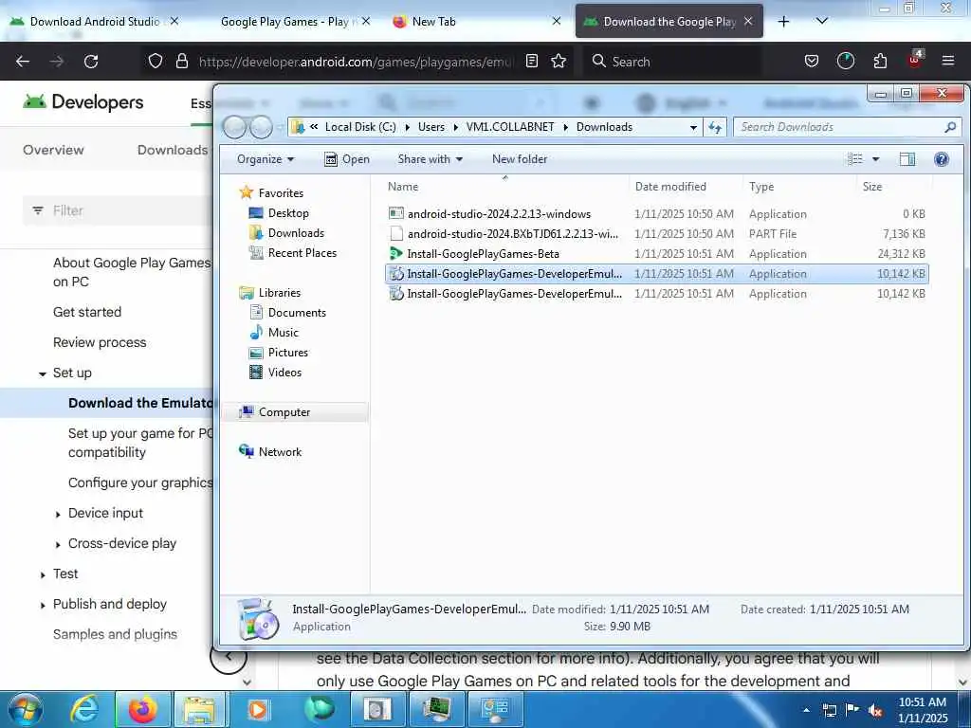
Task: Open Videos library
Action: pyautogui.click(x=284, y=372)
